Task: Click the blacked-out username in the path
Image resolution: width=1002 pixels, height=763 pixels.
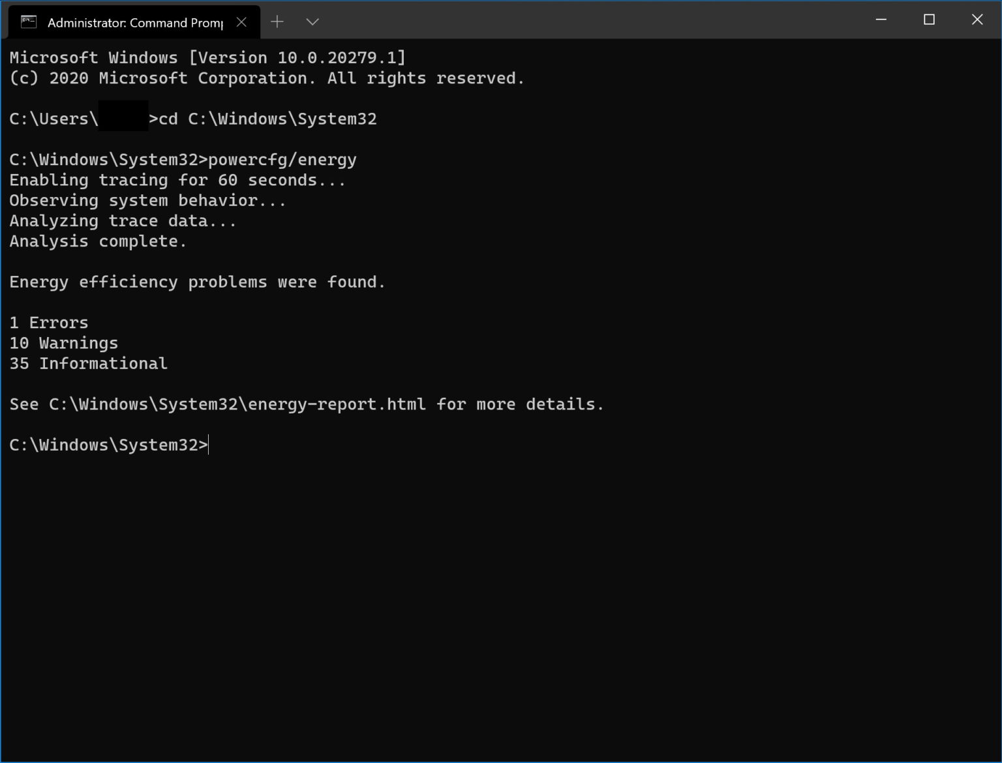Action: 123,117
